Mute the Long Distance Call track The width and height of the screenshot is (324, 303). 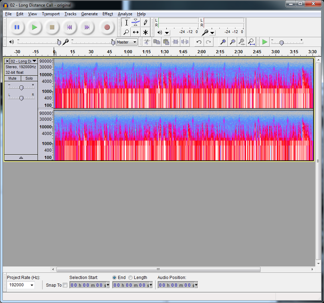[13, 78]
